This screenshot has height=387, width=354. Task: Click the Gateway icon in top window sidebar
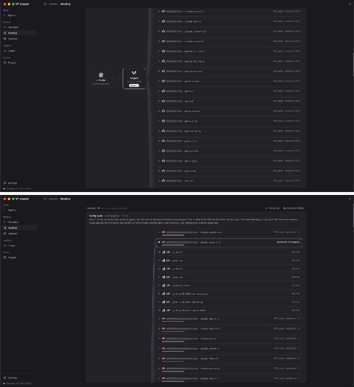[5, 39]
